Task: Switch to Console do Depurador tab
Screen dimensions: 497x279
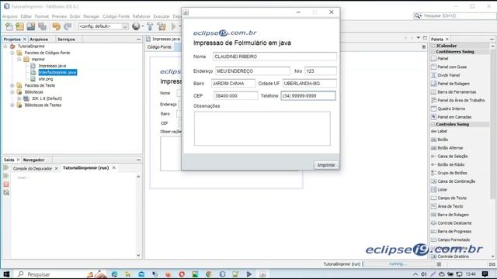Action: pos(33,168)
